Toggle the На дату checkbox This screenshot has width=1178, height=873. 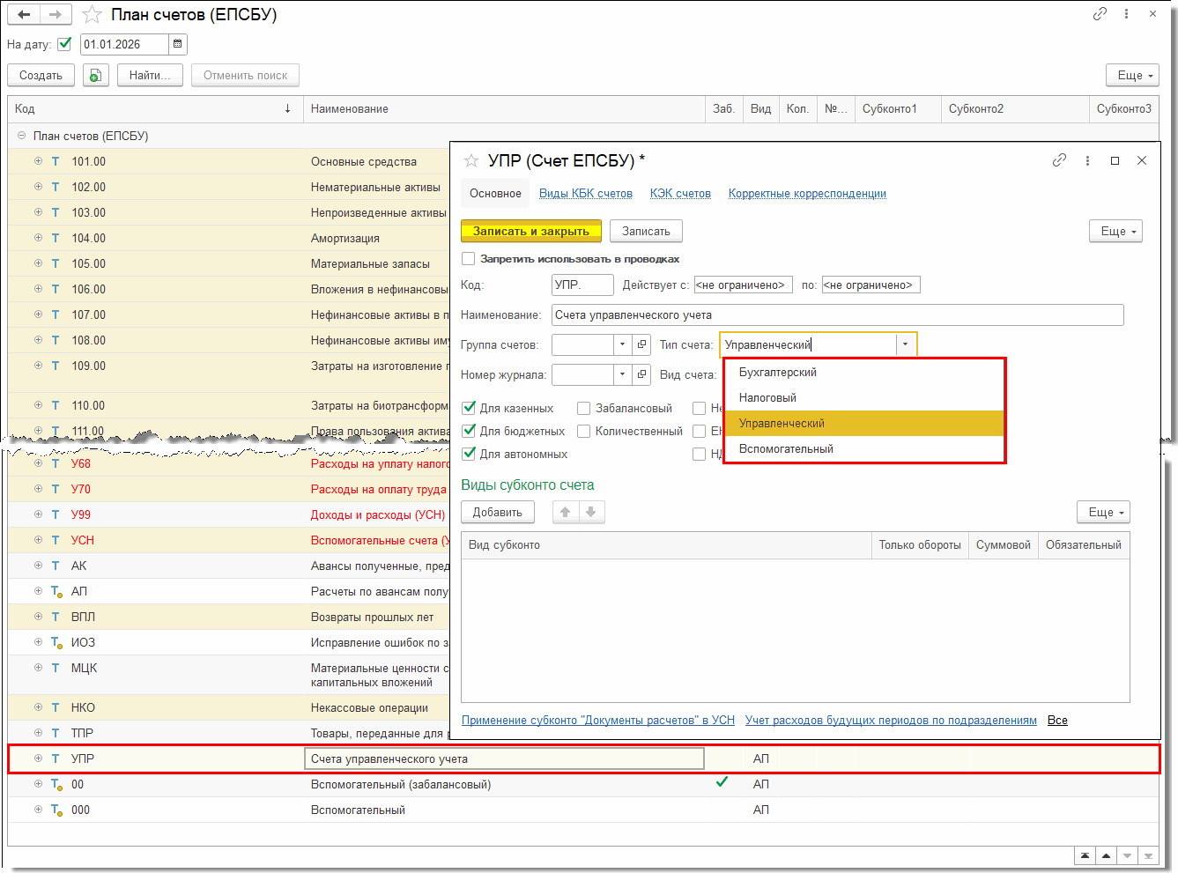point(64,44)
